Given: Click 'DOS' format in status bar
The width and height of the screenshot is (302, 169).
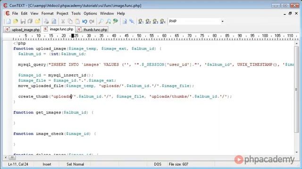Looking at the screenshot, I should 158,164.
